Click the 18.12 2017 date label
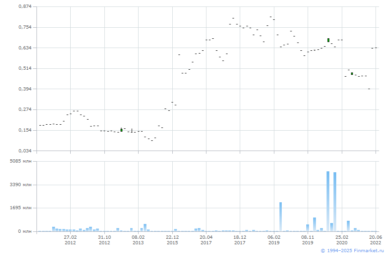This screenshot has width=388, height=254. click(240, 240)
